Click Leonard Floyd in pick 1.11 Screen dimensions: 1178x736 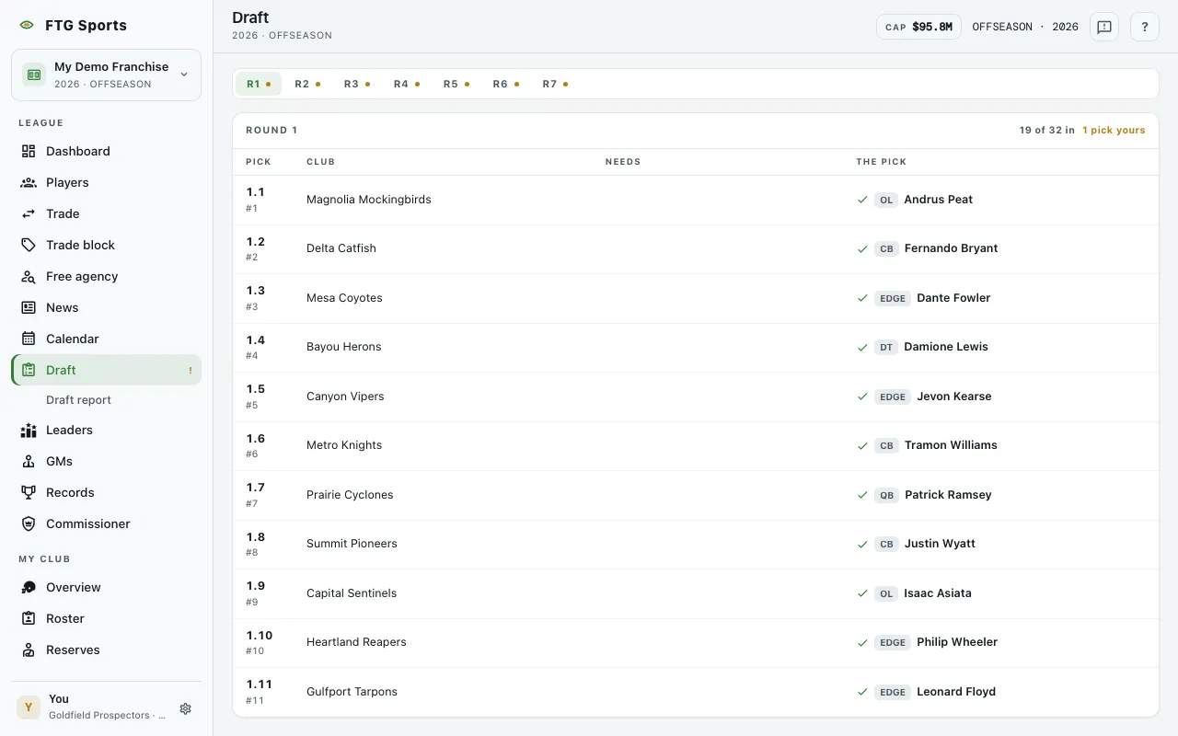[956, 692]
